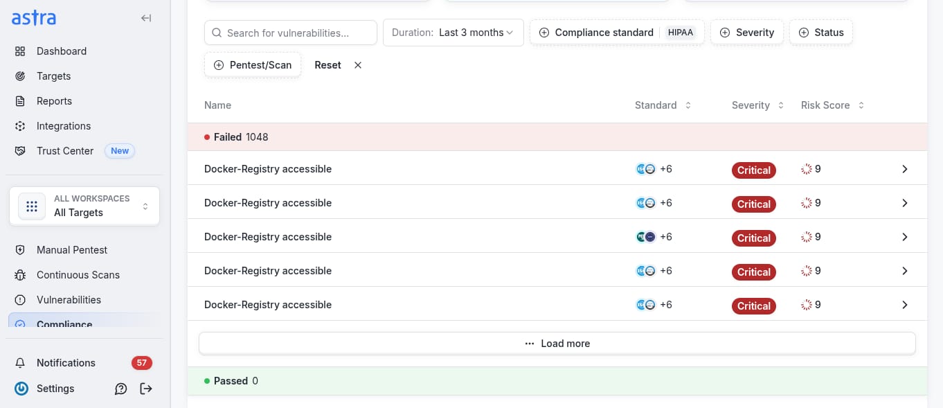Collapse the Failed 1048 section
The height and width of the screenshot is (408, 943).
[557, 137]
